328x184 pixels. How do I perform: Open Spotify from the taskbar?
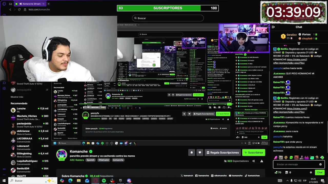pyautogui.click(x=104, y=180)
